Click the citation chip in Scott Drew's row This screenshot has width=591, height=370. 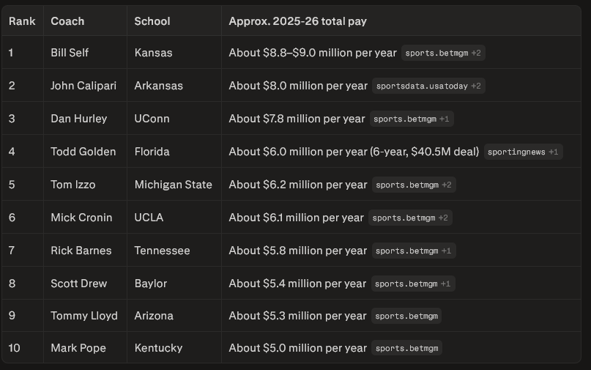click(x=414, y=284)
